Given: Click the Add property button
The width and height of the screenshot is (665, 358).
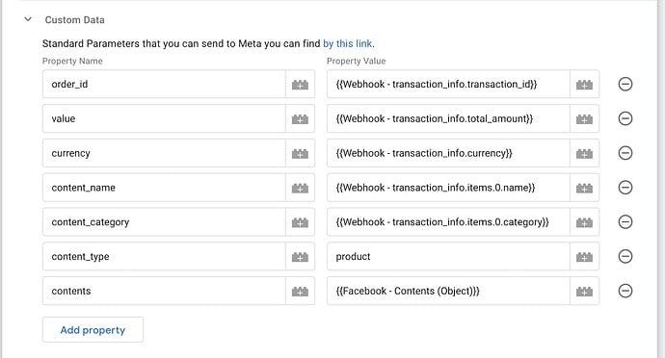Looking at the screenshot, I should [x=93, y=330].
